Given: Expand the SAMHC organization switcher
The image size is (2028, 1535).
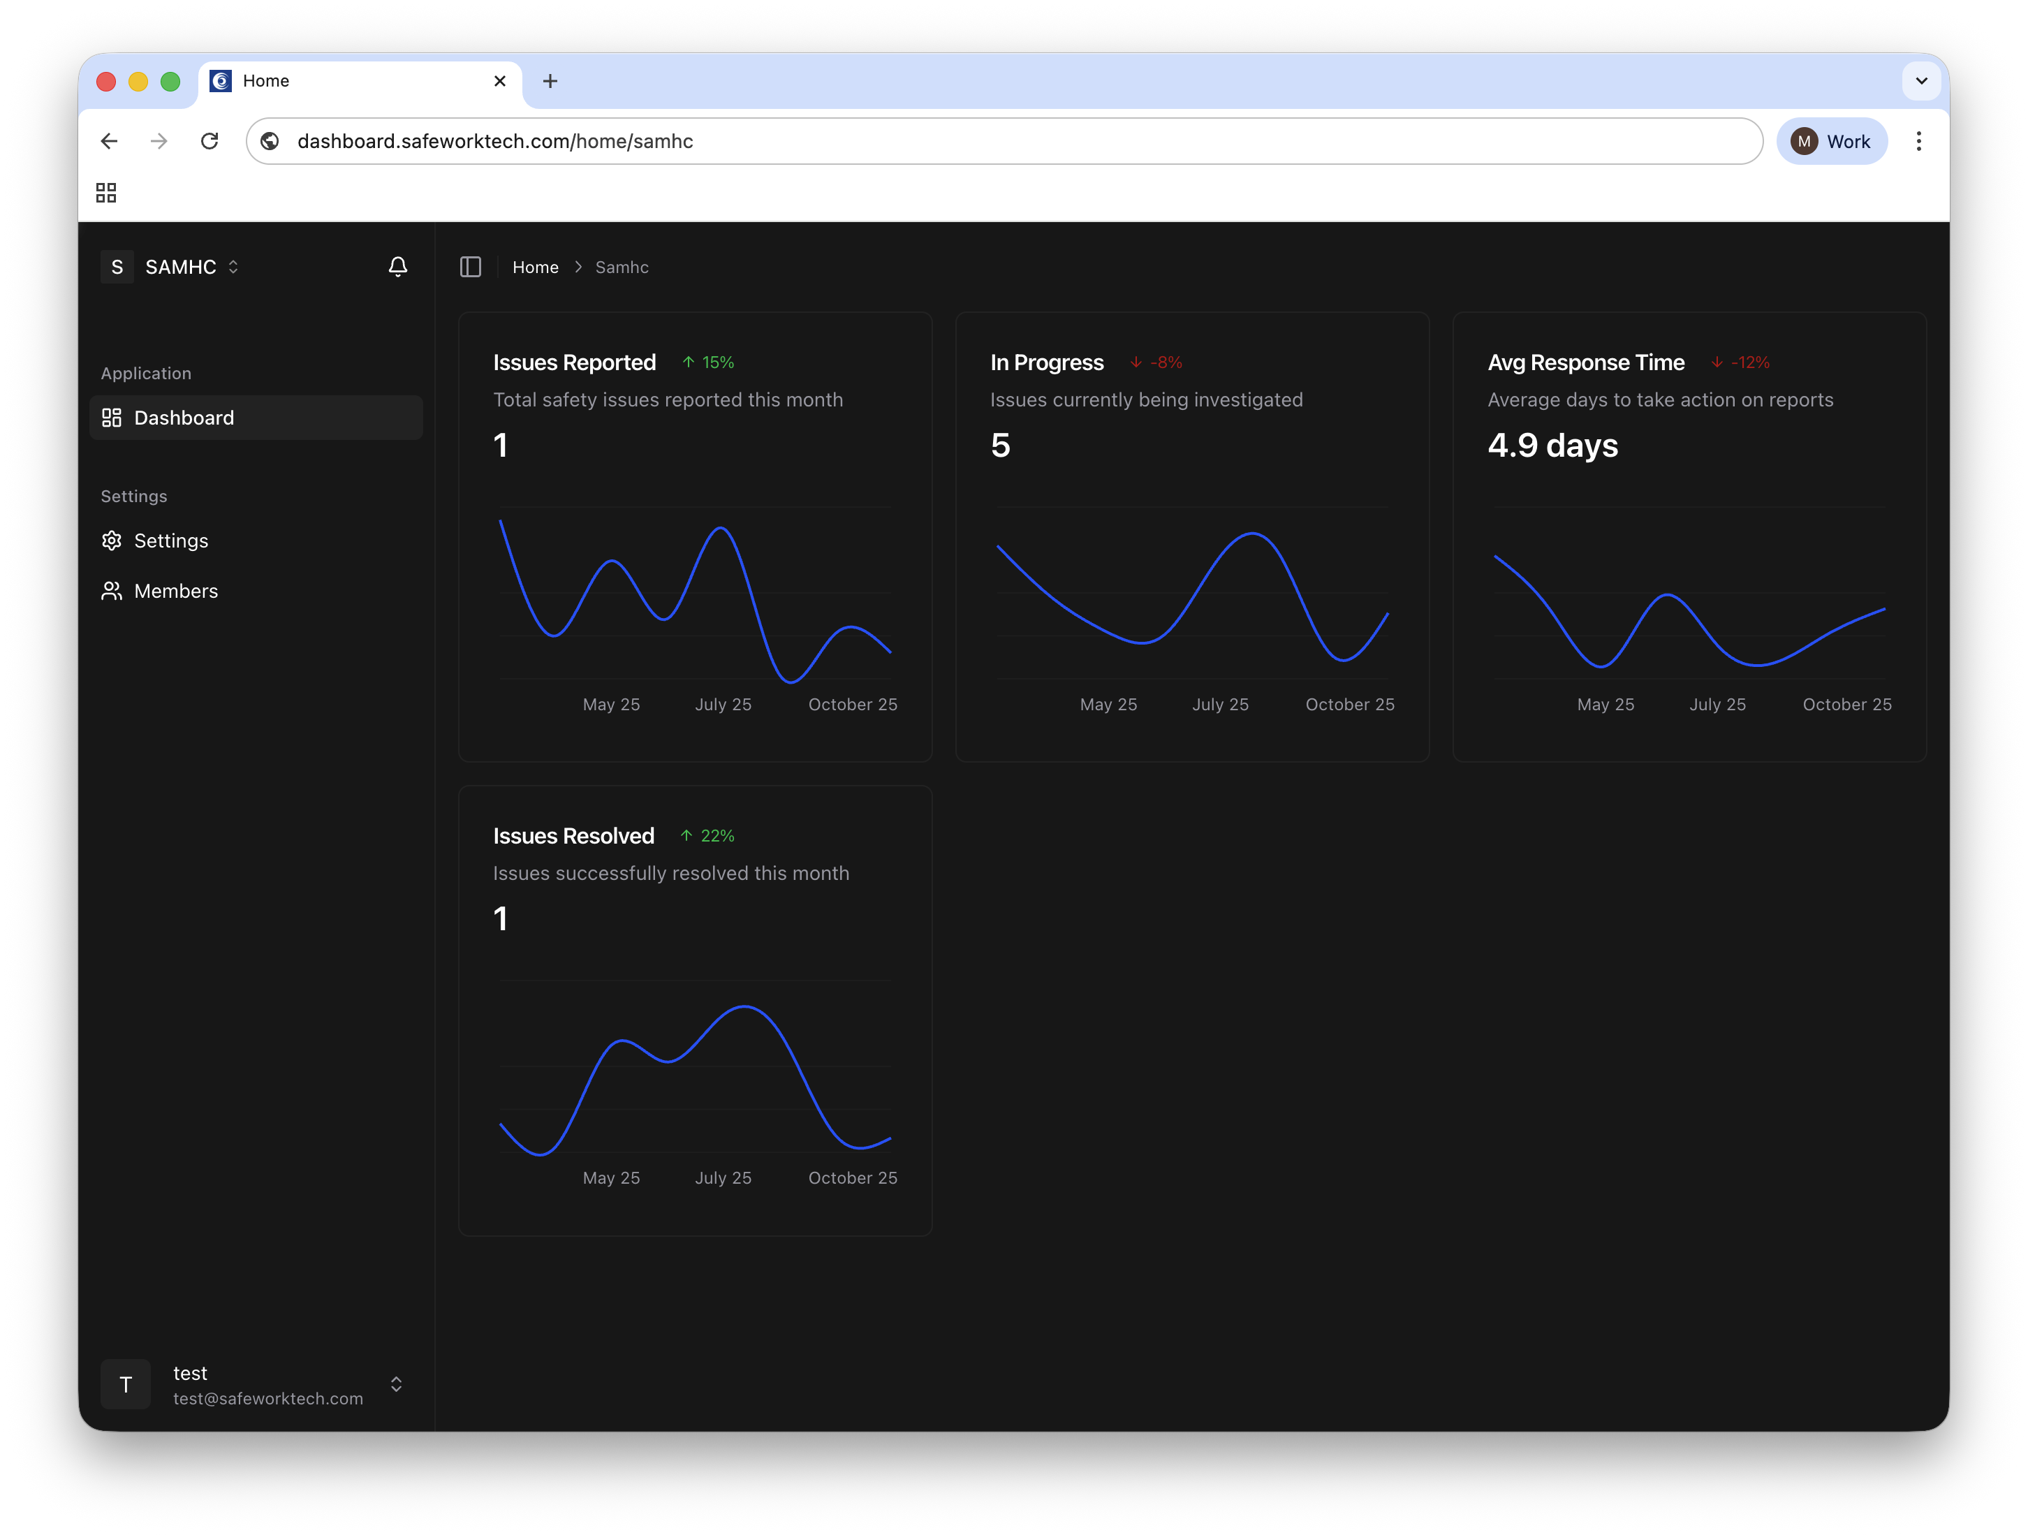Looking at the screenshot, I should 181,267.
